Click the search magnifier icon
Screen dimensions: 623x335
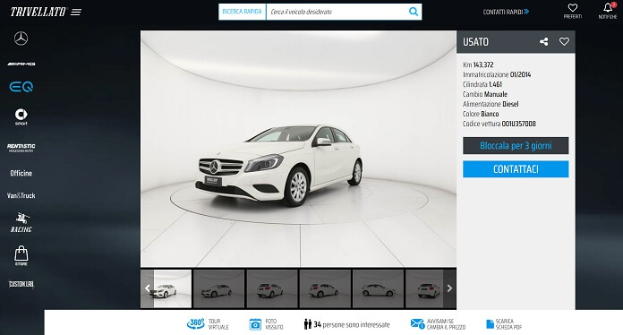pyautogui.click(x=414, y=12)
